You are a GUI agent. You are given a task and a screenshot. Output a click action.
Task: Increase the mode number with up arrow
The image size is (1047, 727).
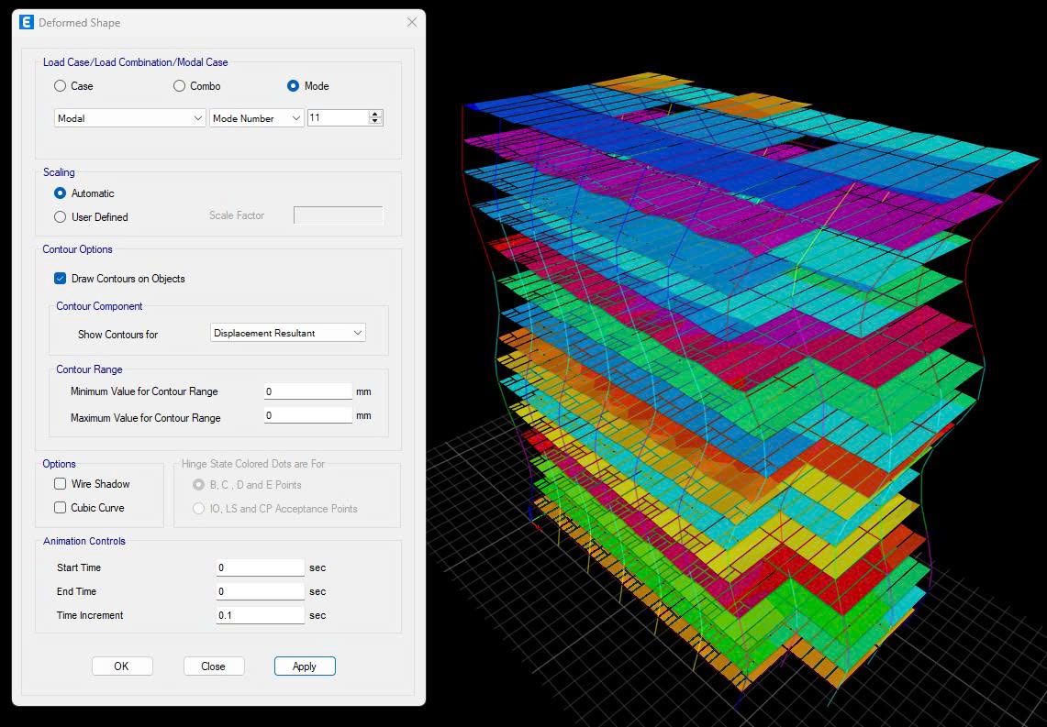pyautogui.click(x=375, y=114)
